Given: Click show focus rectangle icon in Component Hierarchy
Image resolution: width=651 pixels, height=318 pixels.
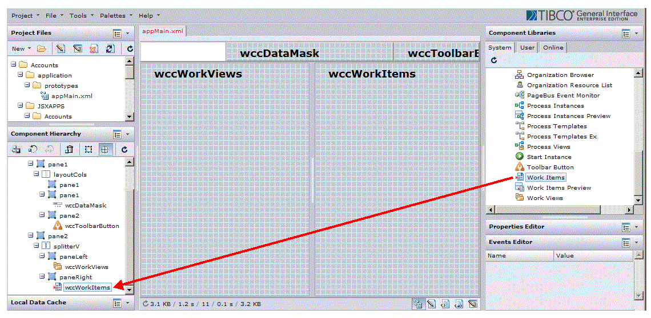Looking at the screenshot, I should click(89, 150).
